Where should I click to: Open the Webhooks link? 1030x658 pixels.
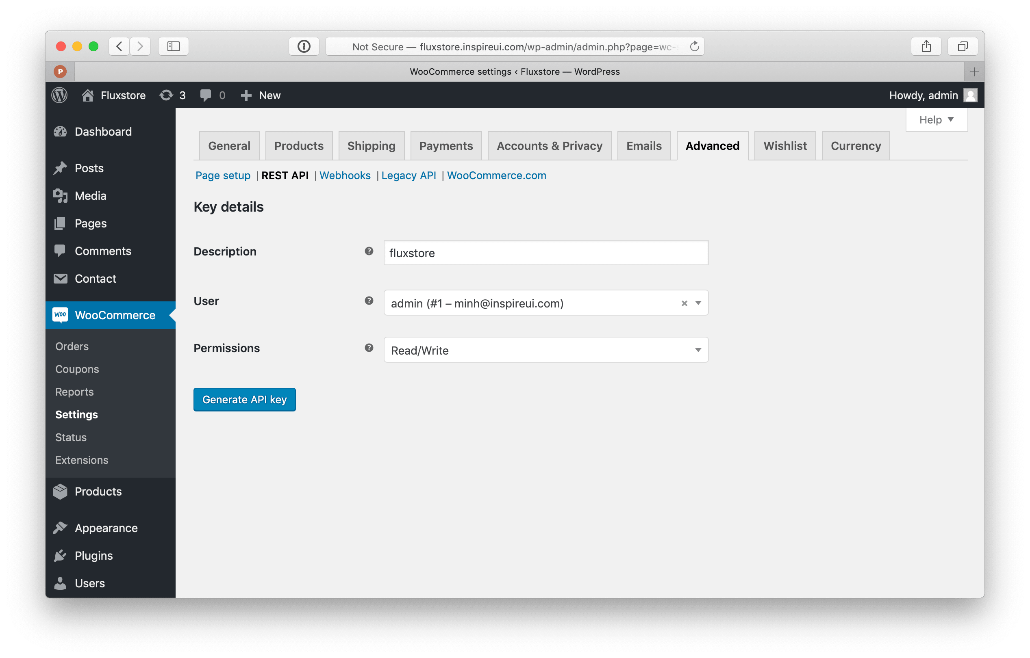click(x=344, y=175)
